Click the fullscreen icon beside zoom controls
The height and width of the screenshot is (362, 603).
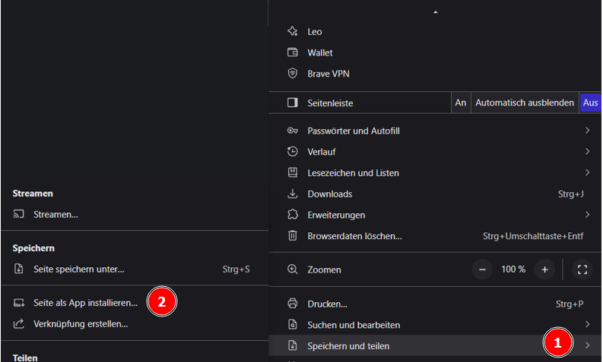click(x=582, y=269)
